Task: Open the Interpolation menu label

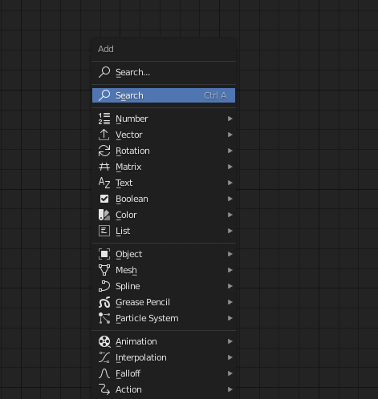Action: point(141,357)
